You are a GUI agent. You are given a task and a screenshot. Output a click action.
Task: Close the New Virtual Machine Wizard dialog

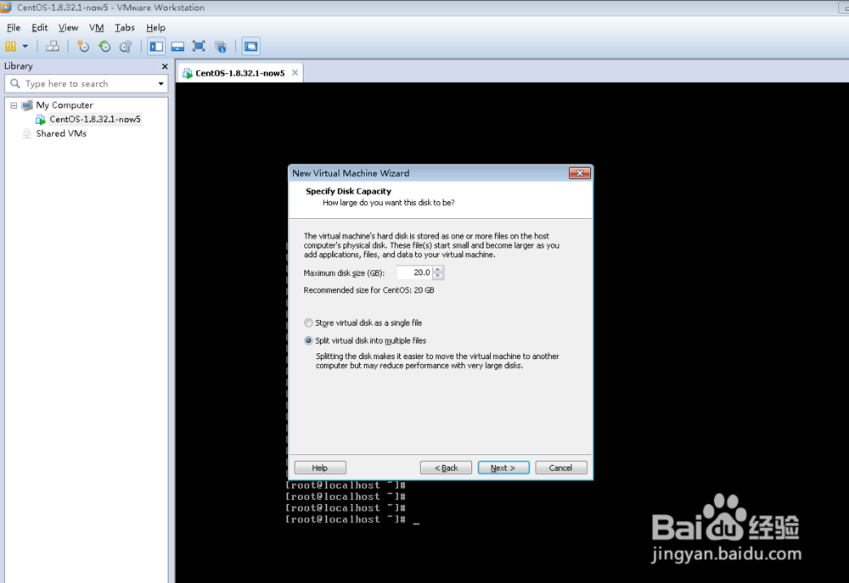click(x=579, y=173)
